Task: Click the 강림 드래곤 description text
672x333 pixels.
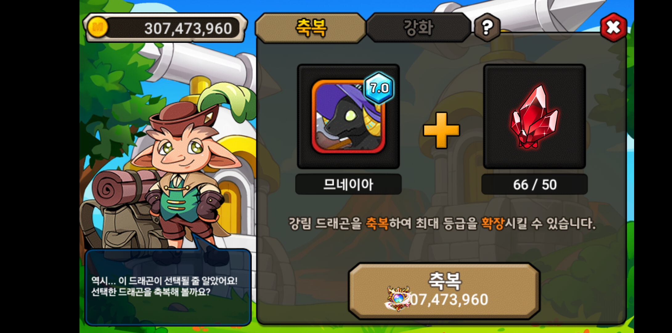Action: pyautogui.click(x=442, y=223)
